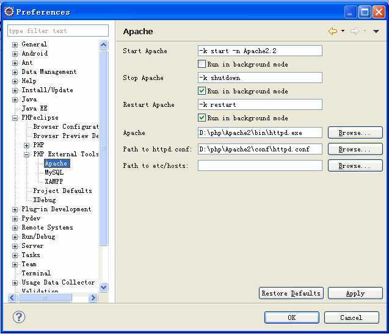Open the XDebug preference page
This screenshot has width=389, height=334.
click(x=45, y=200)
